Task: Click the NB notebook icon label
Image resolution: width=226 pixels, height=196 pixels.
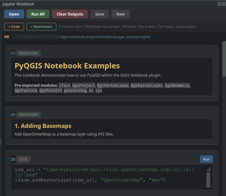Action: pyautogui.click(x=7, y=36)
